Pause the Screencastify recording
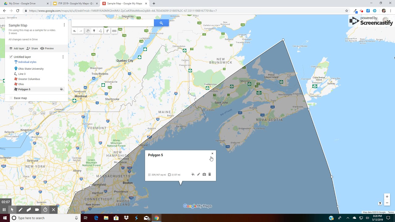This screenshot has width=395, height=222. tap(4, 210)
